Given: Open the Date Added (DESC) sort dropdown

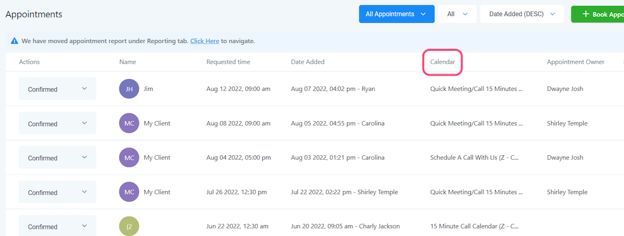Looking at the screenshot, I should pos(522,14).
